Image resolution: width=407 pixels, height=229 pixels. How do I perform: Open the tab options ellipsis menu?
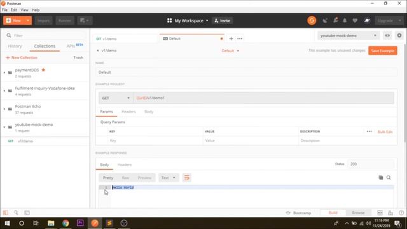click(240, 39)
